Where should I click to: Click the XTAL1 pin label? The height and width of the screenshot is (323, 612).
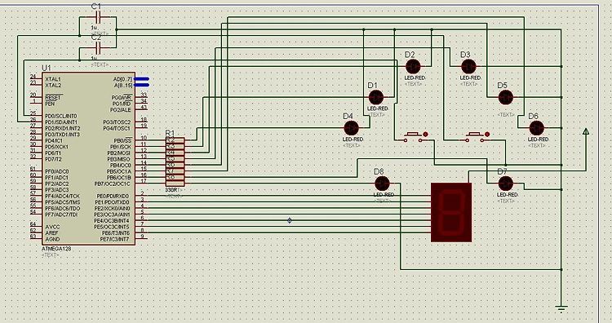pyautogui.click(x=53, y=79)
